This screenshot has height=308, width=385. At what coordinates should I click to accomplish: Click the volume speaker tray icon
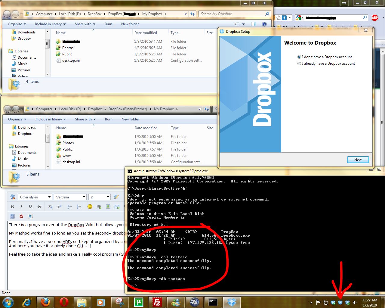[355, 303]
